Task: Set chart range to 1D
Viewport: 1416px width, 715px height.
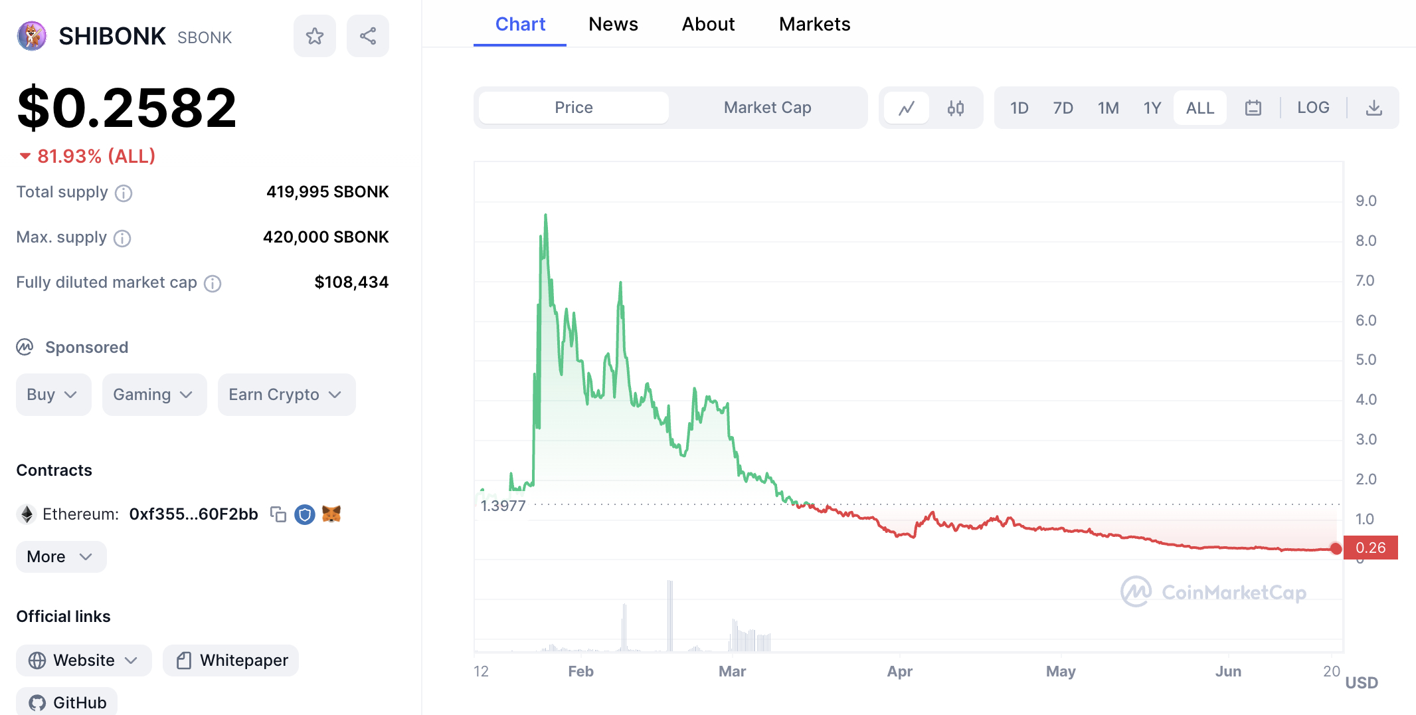Action: pyautogui.click(x=1019, y=108)
